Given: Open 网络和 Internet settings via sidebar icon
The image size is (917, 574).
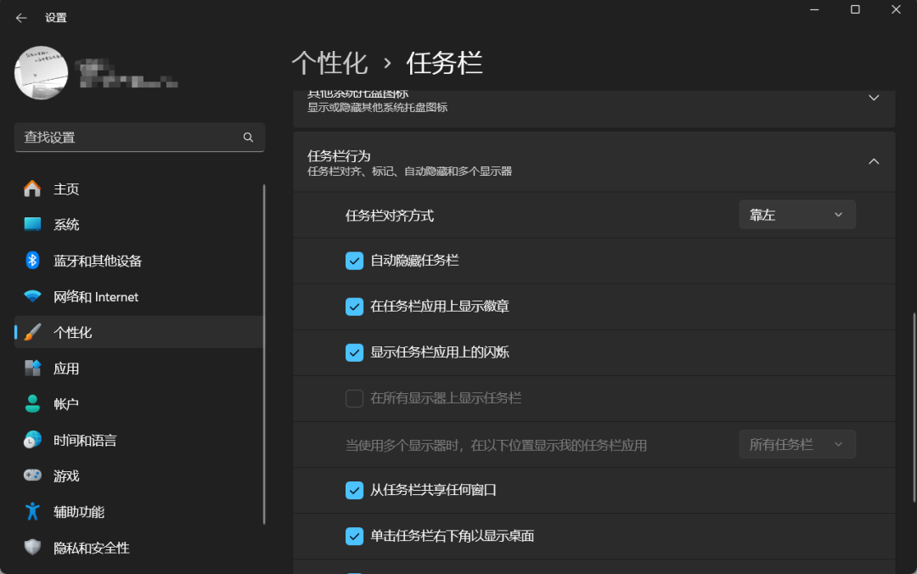Looking at the screenshot, I should point(31,296).
